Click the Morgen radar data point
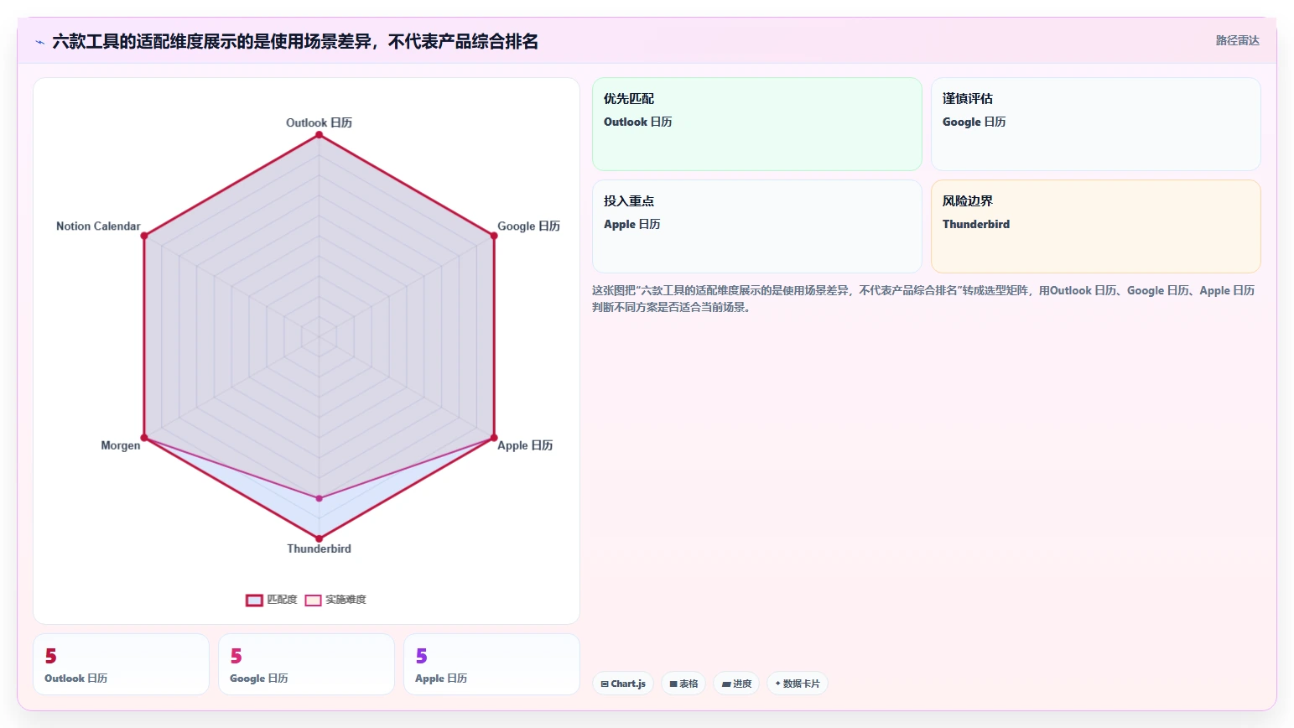Screen dimensions: 1294x728 [144, 438]
